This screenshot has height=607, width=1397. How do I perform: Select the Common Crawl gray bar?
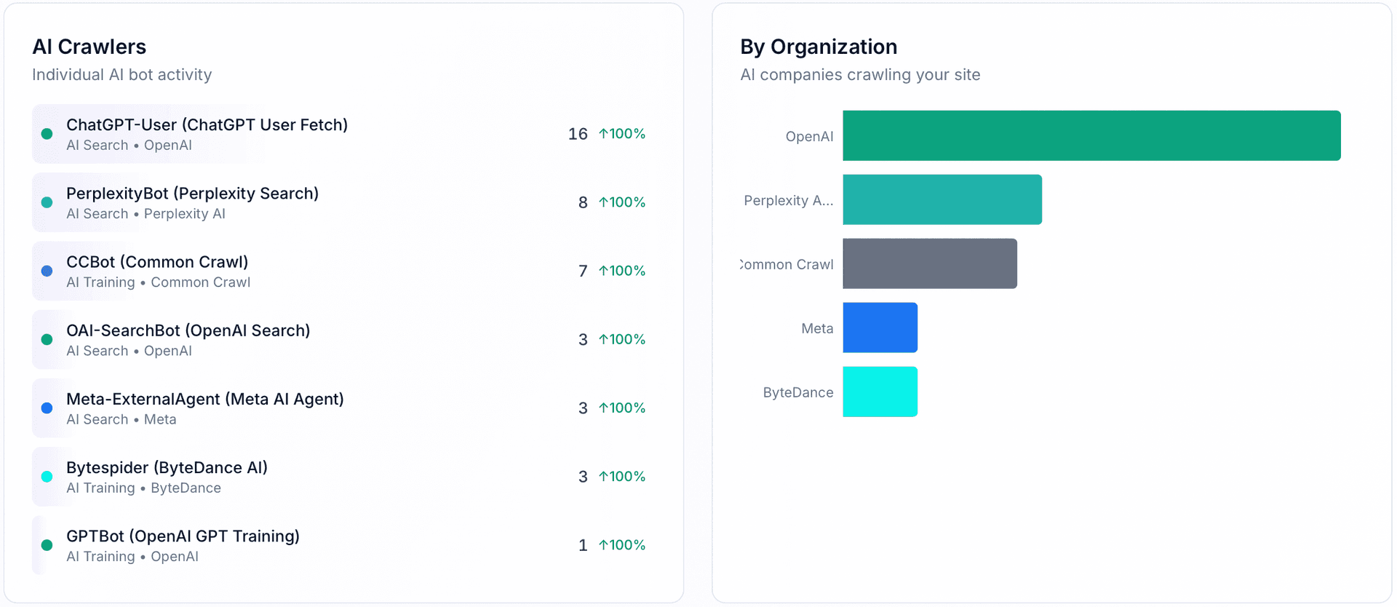[930, 263]
